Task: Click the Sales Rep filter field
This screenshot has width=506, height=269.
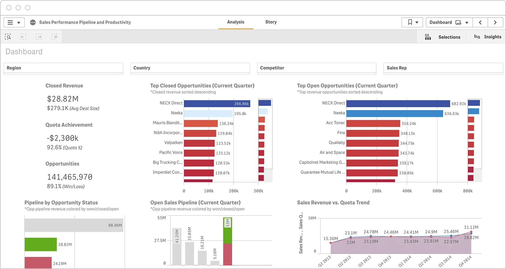Action: [x=443, y=68]
